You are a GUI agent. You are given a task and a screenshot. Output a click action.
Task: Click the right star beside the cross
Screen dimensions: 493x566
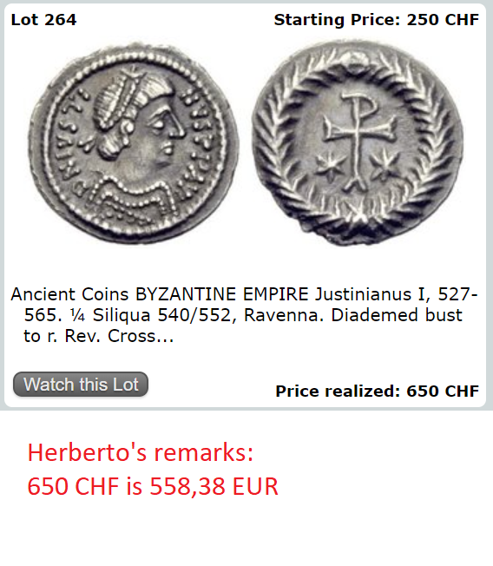(x=385, y=166)
